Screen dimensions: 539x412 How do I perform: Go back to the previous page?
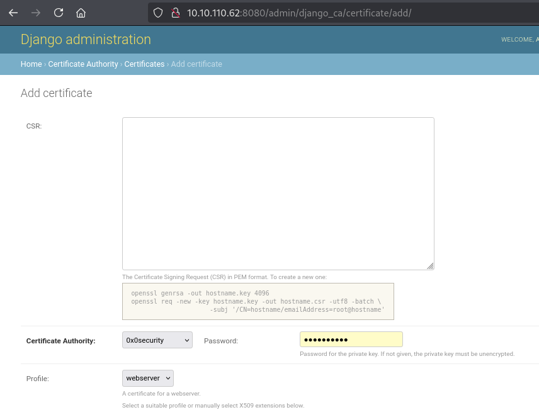click(13, 13)
